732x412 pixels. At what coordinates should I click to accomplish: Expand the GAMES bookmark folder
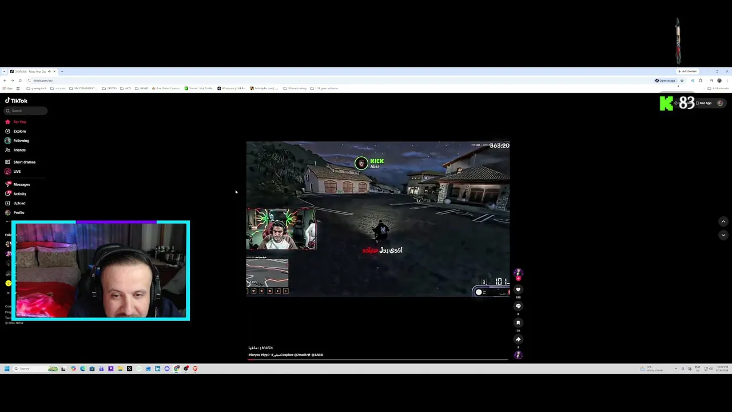pos(142,89)
